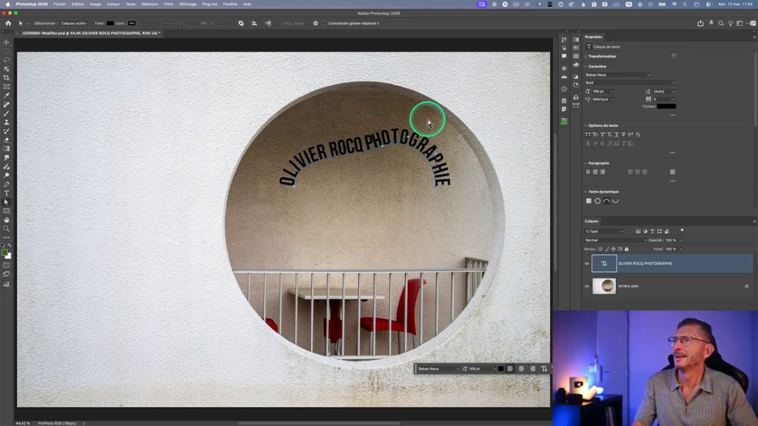Select the Hand tool
The height and width of the screenshot is (426, 758).
click(6, 220)
